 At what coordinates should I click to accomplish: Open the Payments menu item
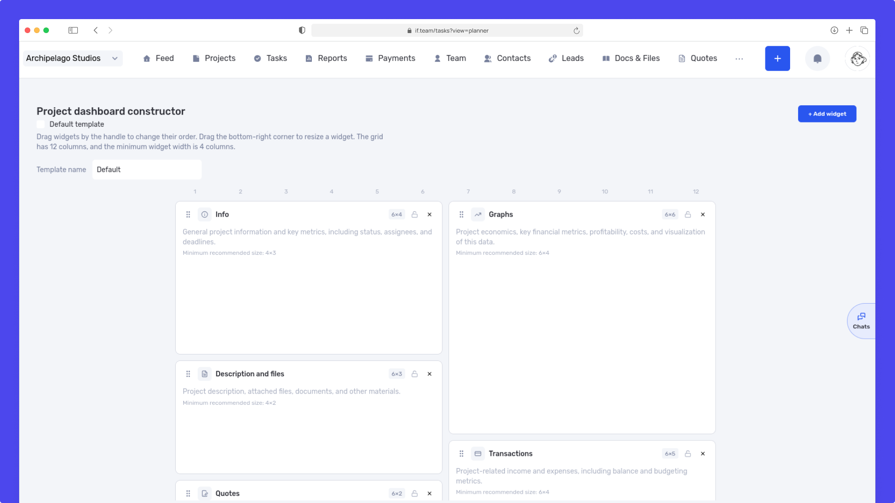[390, 59]
